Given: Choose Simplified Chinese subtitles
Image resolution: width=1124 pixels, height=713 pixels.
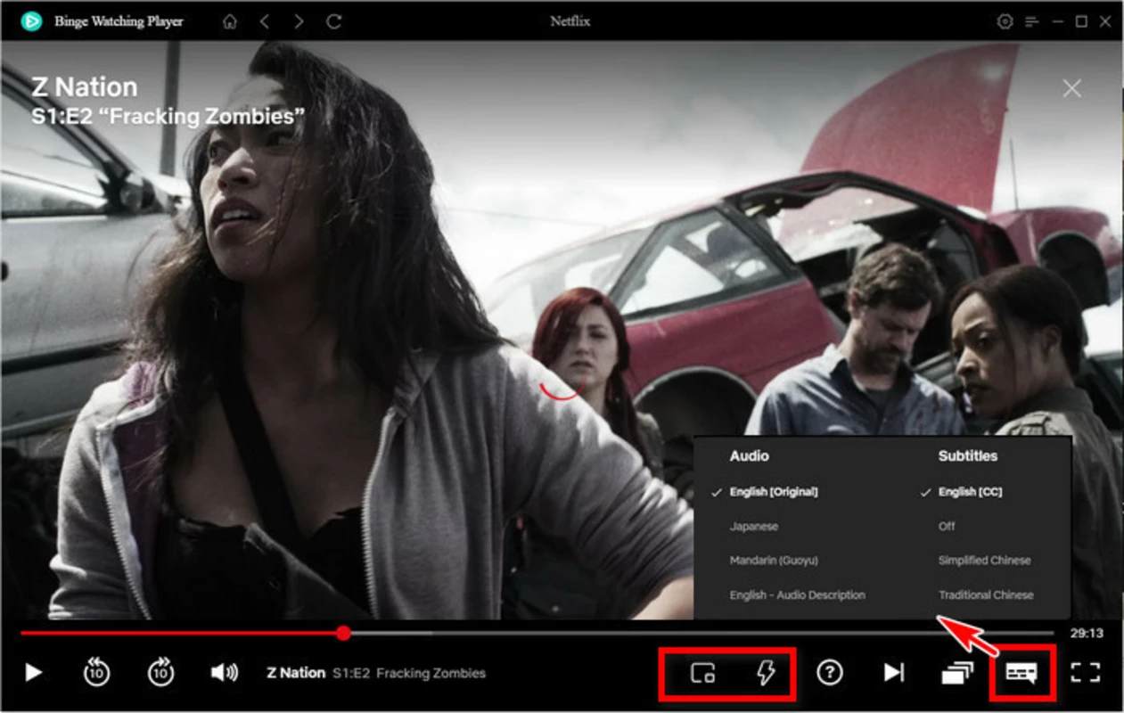Looking at the screenshot, I should 985,561.
